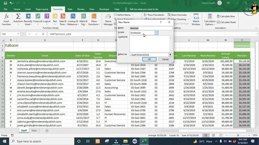Click the Windows Start button
Viewport: 259px width, 145px height.
click(4, 141)
